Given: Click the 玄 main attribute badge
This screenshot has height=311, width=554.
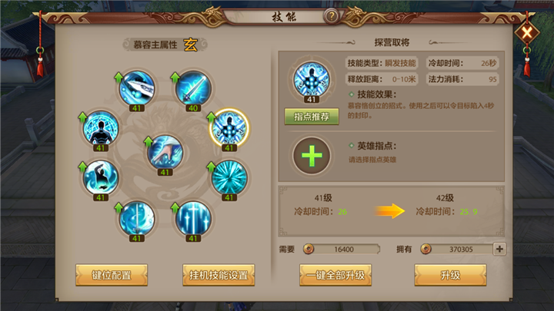Looking at the screenshot, I should click(x=191, y=45).
